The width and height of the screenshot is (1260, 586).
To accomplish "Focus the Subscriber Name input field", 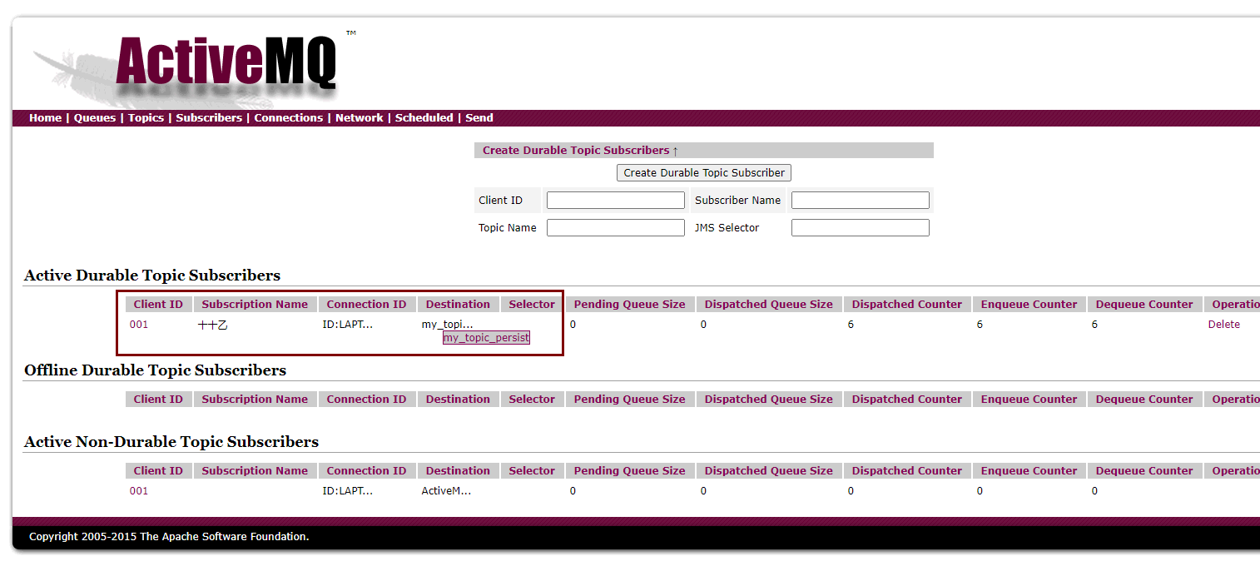I will [861, 201].
